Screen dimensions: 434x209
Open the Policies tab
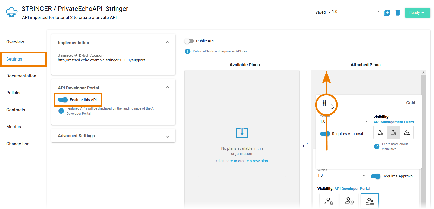point(14,93)
